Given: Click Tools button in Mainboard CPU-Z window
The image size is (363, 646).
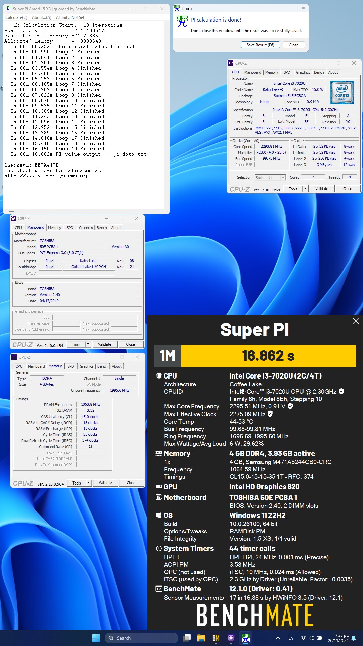Looking at the screenshot, I should point(76,344).
